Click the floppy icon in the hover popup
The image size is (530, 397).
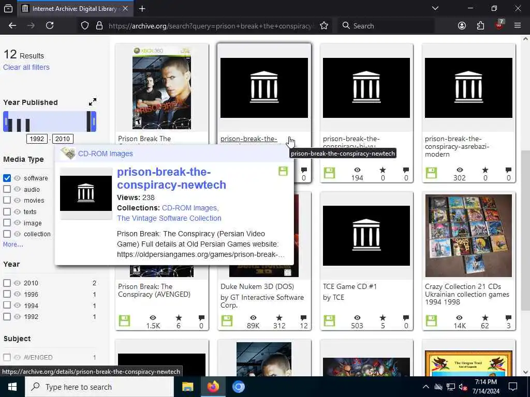(283, 171)
